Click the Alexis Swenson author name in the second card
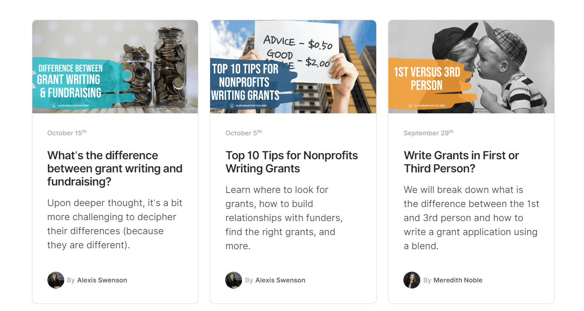The image size is (584, 311). [x=281, y=280]
